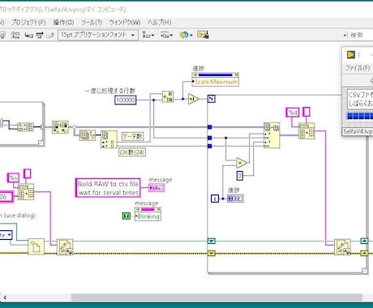Select the spreadsheet string node below %s
Image resolution: width=373 pixels, height=308 pixels.
coord(26,192)
